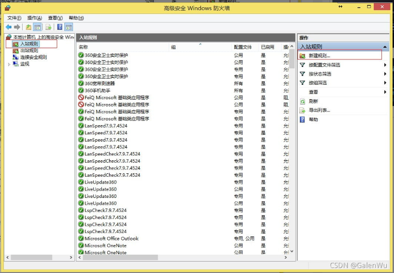
Task: Click 查看 in the actions pane
Action: click(x=313, y=92)
